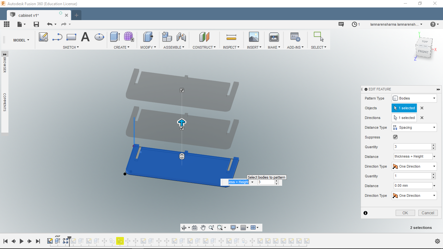Start the Extrude tool
443x249 pixels.
coord(115,37)
